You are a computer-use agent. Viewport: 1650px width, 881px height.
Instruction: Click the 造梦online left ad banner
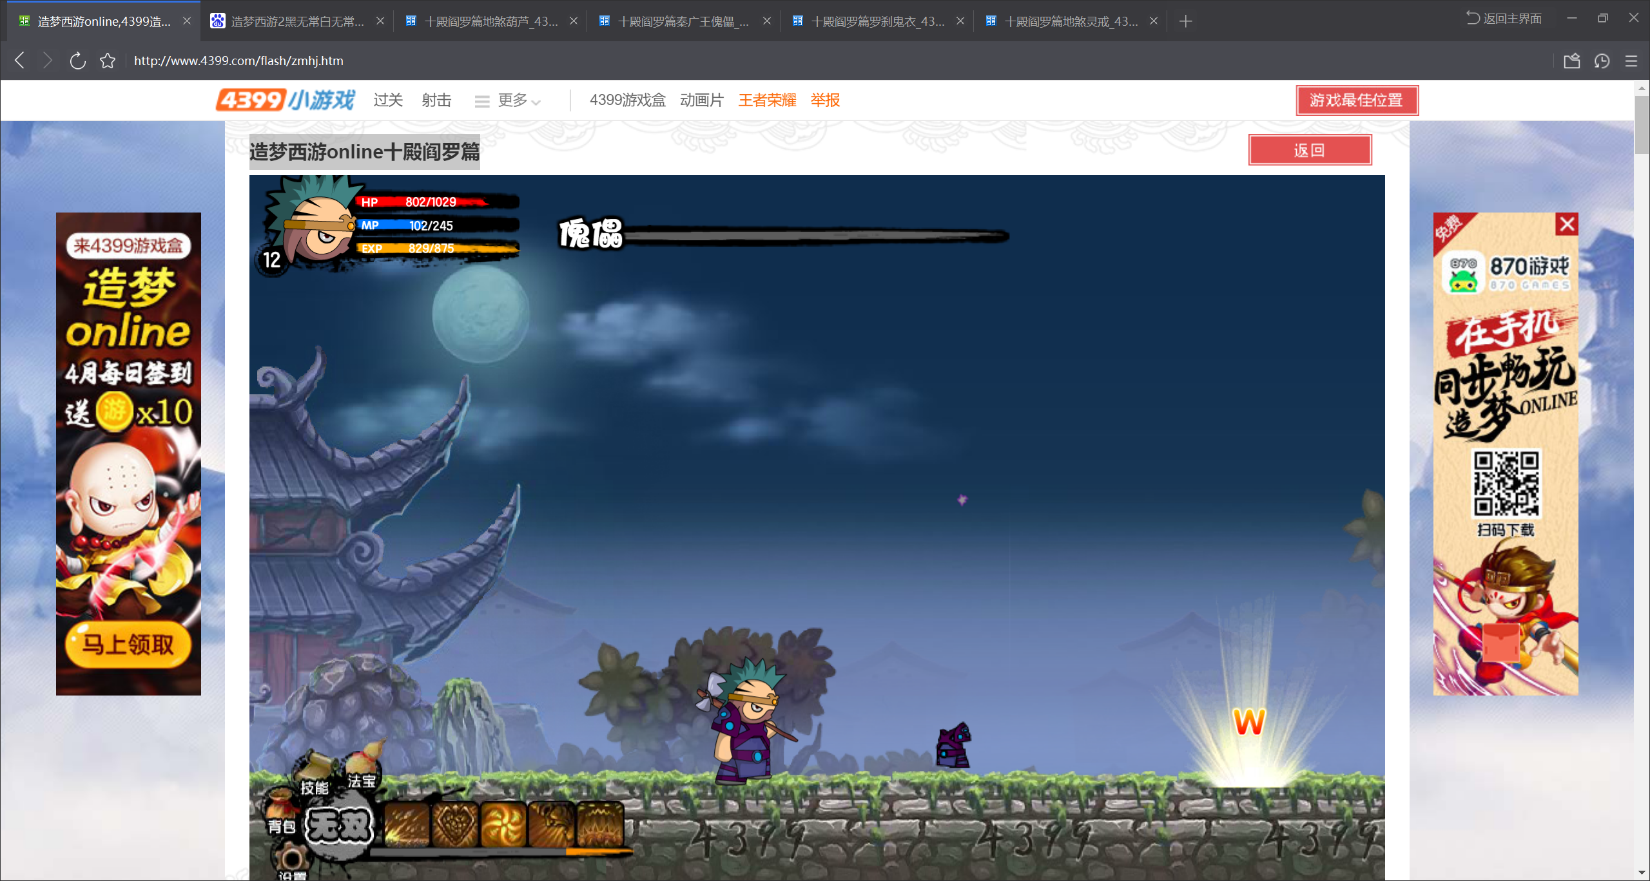click(128, 453)
